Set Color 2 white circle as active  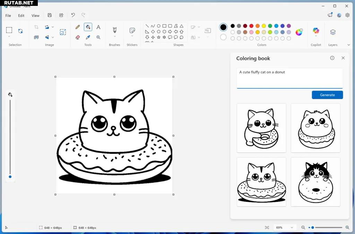coord(223,37)
